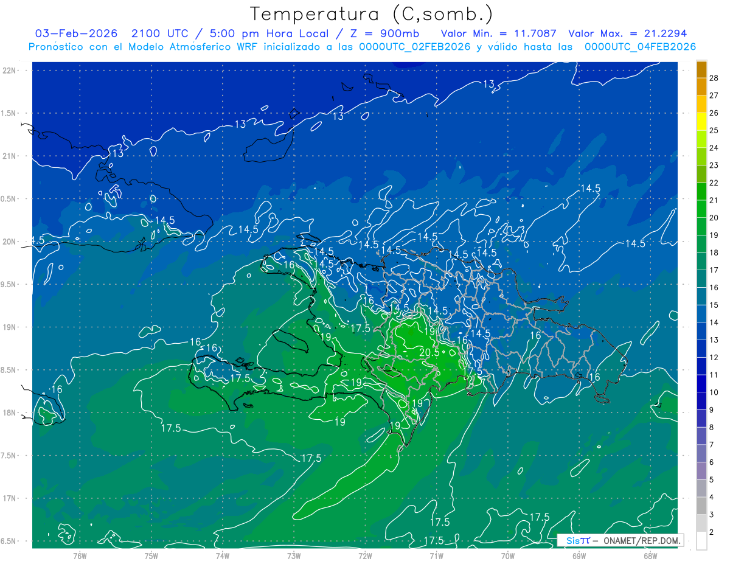
Task: Click the '76W' longitude axis label
Action: pyautogui.click(x=80, y=555)
